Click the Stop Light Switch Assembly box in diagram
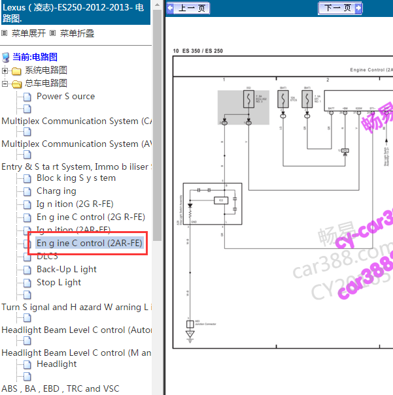The image size is (393, 395). (x=213, y=204)
